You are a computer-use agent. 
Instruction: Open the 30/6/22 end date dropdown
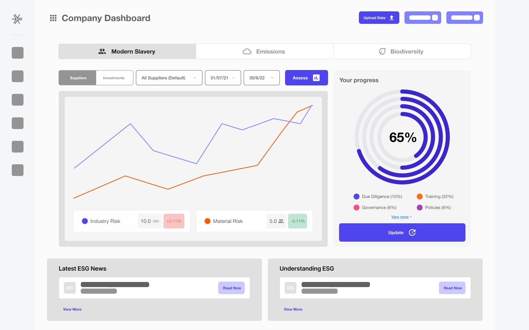(262, 78)
